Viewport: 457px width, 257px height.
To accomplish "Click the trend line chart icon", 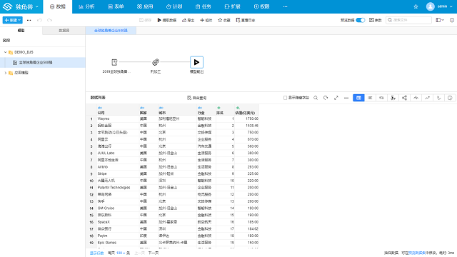I will (x=427, y=98).
